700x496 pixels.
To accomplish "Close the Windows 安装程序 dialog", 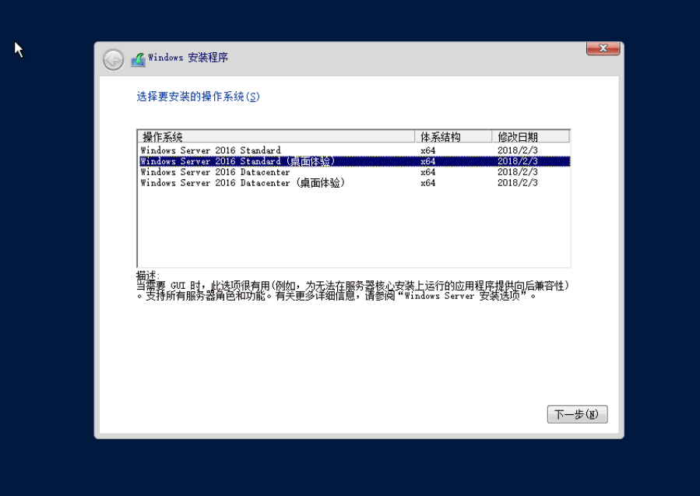I will [603, 48].
